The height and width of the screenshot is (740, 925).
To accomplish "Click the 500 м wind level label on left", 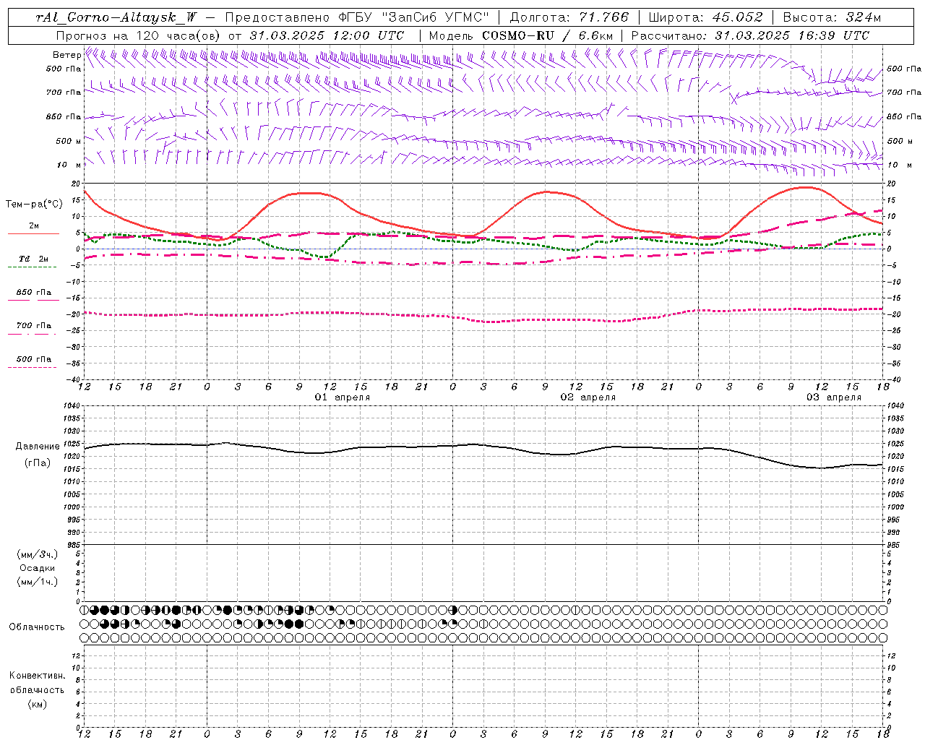I will [x=69, y=141].
